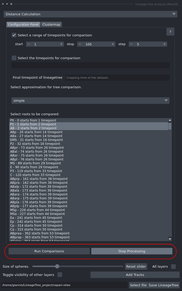The width and height of the screenshot is (182, 291).
Task: Run Comparisons for selected roots
Action: tap(49, 251)
